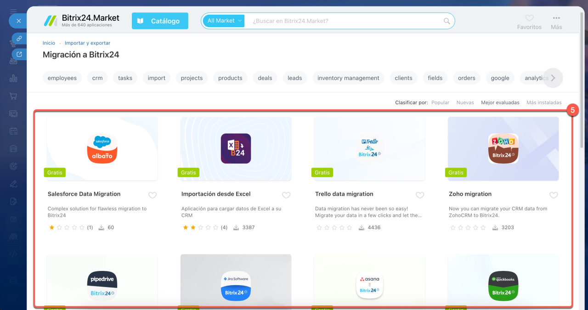Image resolution: width=588 pixels, height=310 pixels.
Task: Open the Jira Software migration icon
Action: [x=236, y=286]
